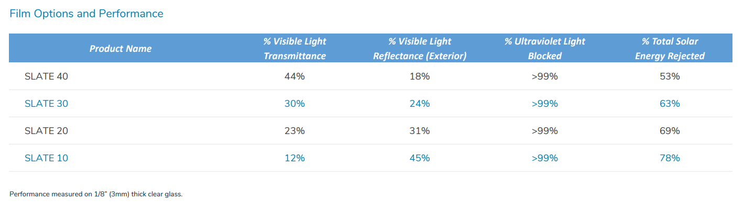744x221 pixels.
Task: Select the 78% solar energy rejected cell
Action: (670, 158)
